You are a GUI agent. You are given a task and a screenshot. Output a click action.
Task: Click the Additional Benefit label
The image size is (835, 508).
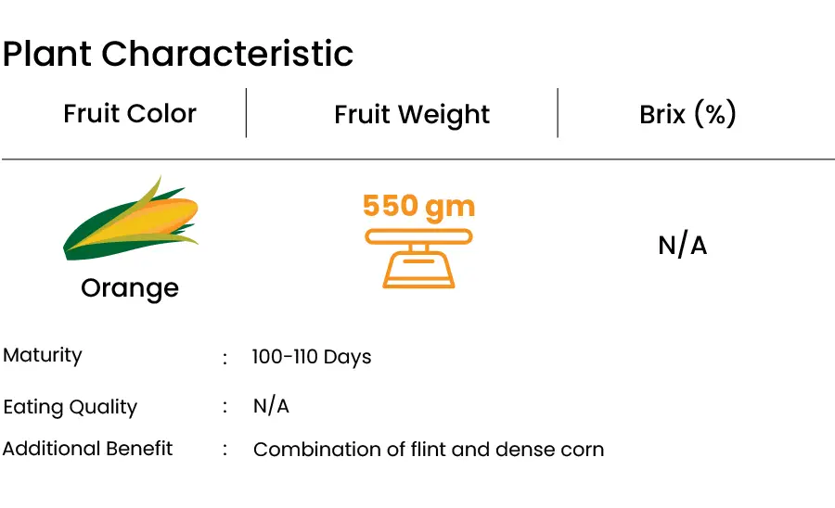[88, 449]
